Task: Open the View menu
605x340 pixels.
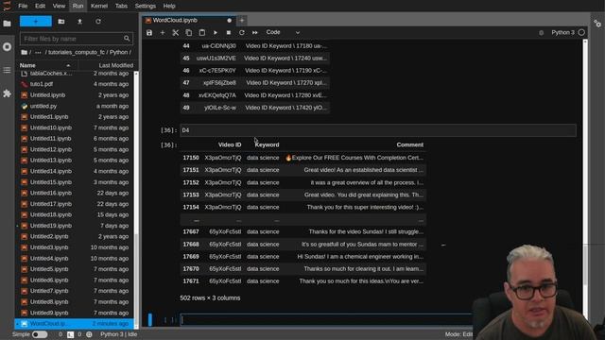Action: [x=59, y=6]
